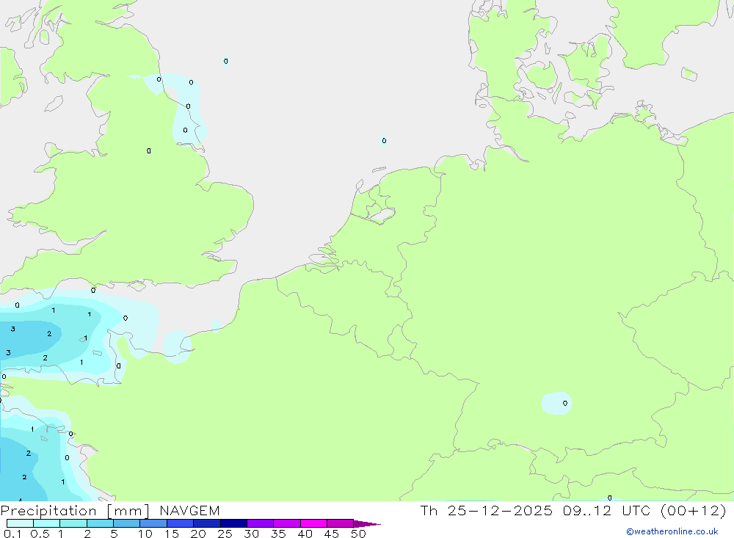
Task: Click the purple above-50 legend arrow tip
Action: (x=368, y=524)
